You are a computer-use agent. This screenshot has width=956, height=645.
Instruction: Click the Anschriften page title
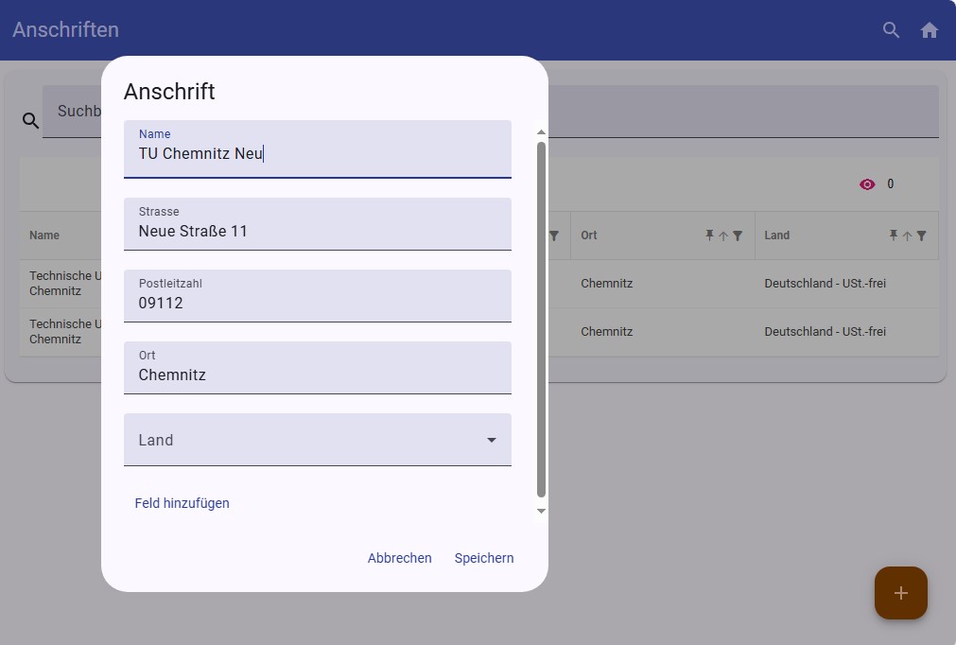[66, 30]
